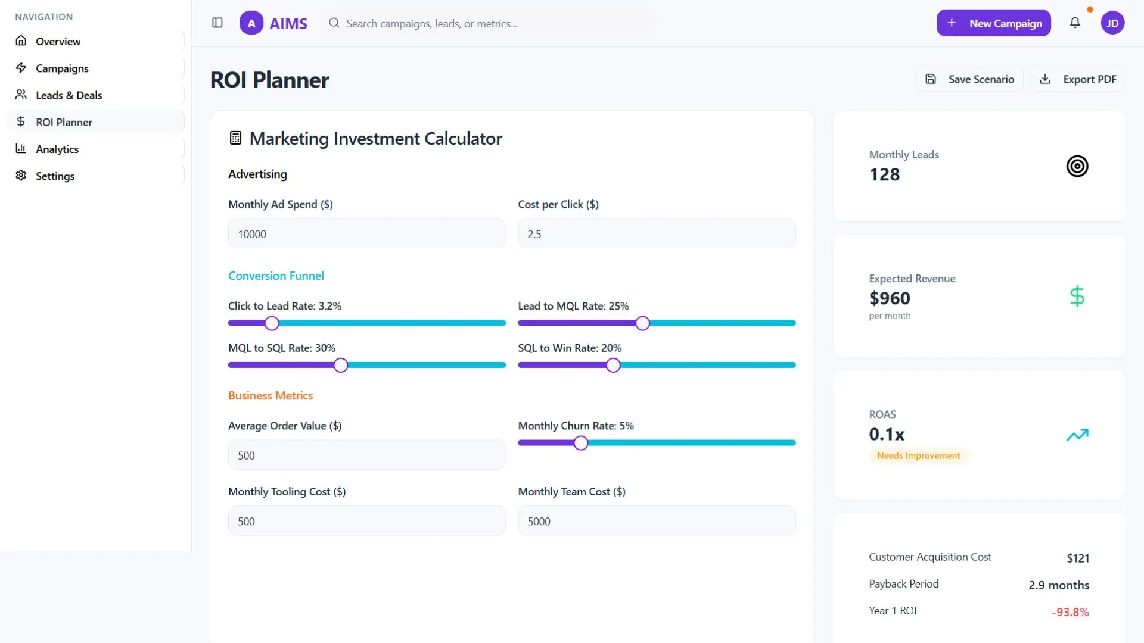Click the save icon in Save Scenario

click(x=931, y=79)
